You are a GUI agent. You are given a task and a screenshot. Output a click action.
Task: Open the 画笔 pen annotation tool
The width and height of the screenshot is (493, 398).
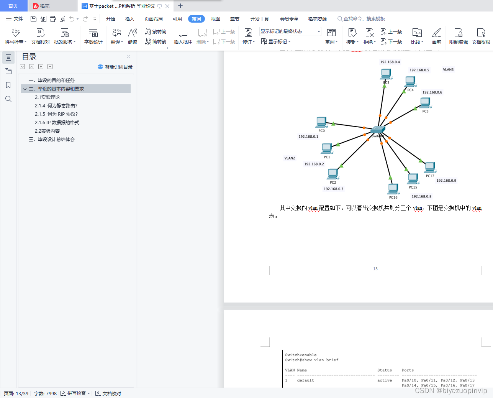coord(436,36)
